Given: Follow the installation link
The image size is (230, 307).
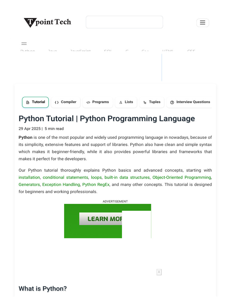Looking at the screenshot, I should [x=29, y=177].
